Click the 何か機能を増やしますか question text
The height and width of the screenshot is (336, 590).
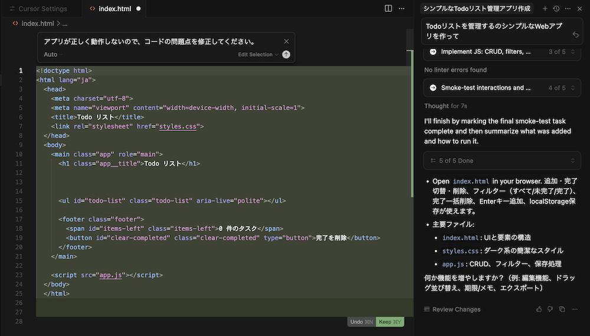pos(500,283)
